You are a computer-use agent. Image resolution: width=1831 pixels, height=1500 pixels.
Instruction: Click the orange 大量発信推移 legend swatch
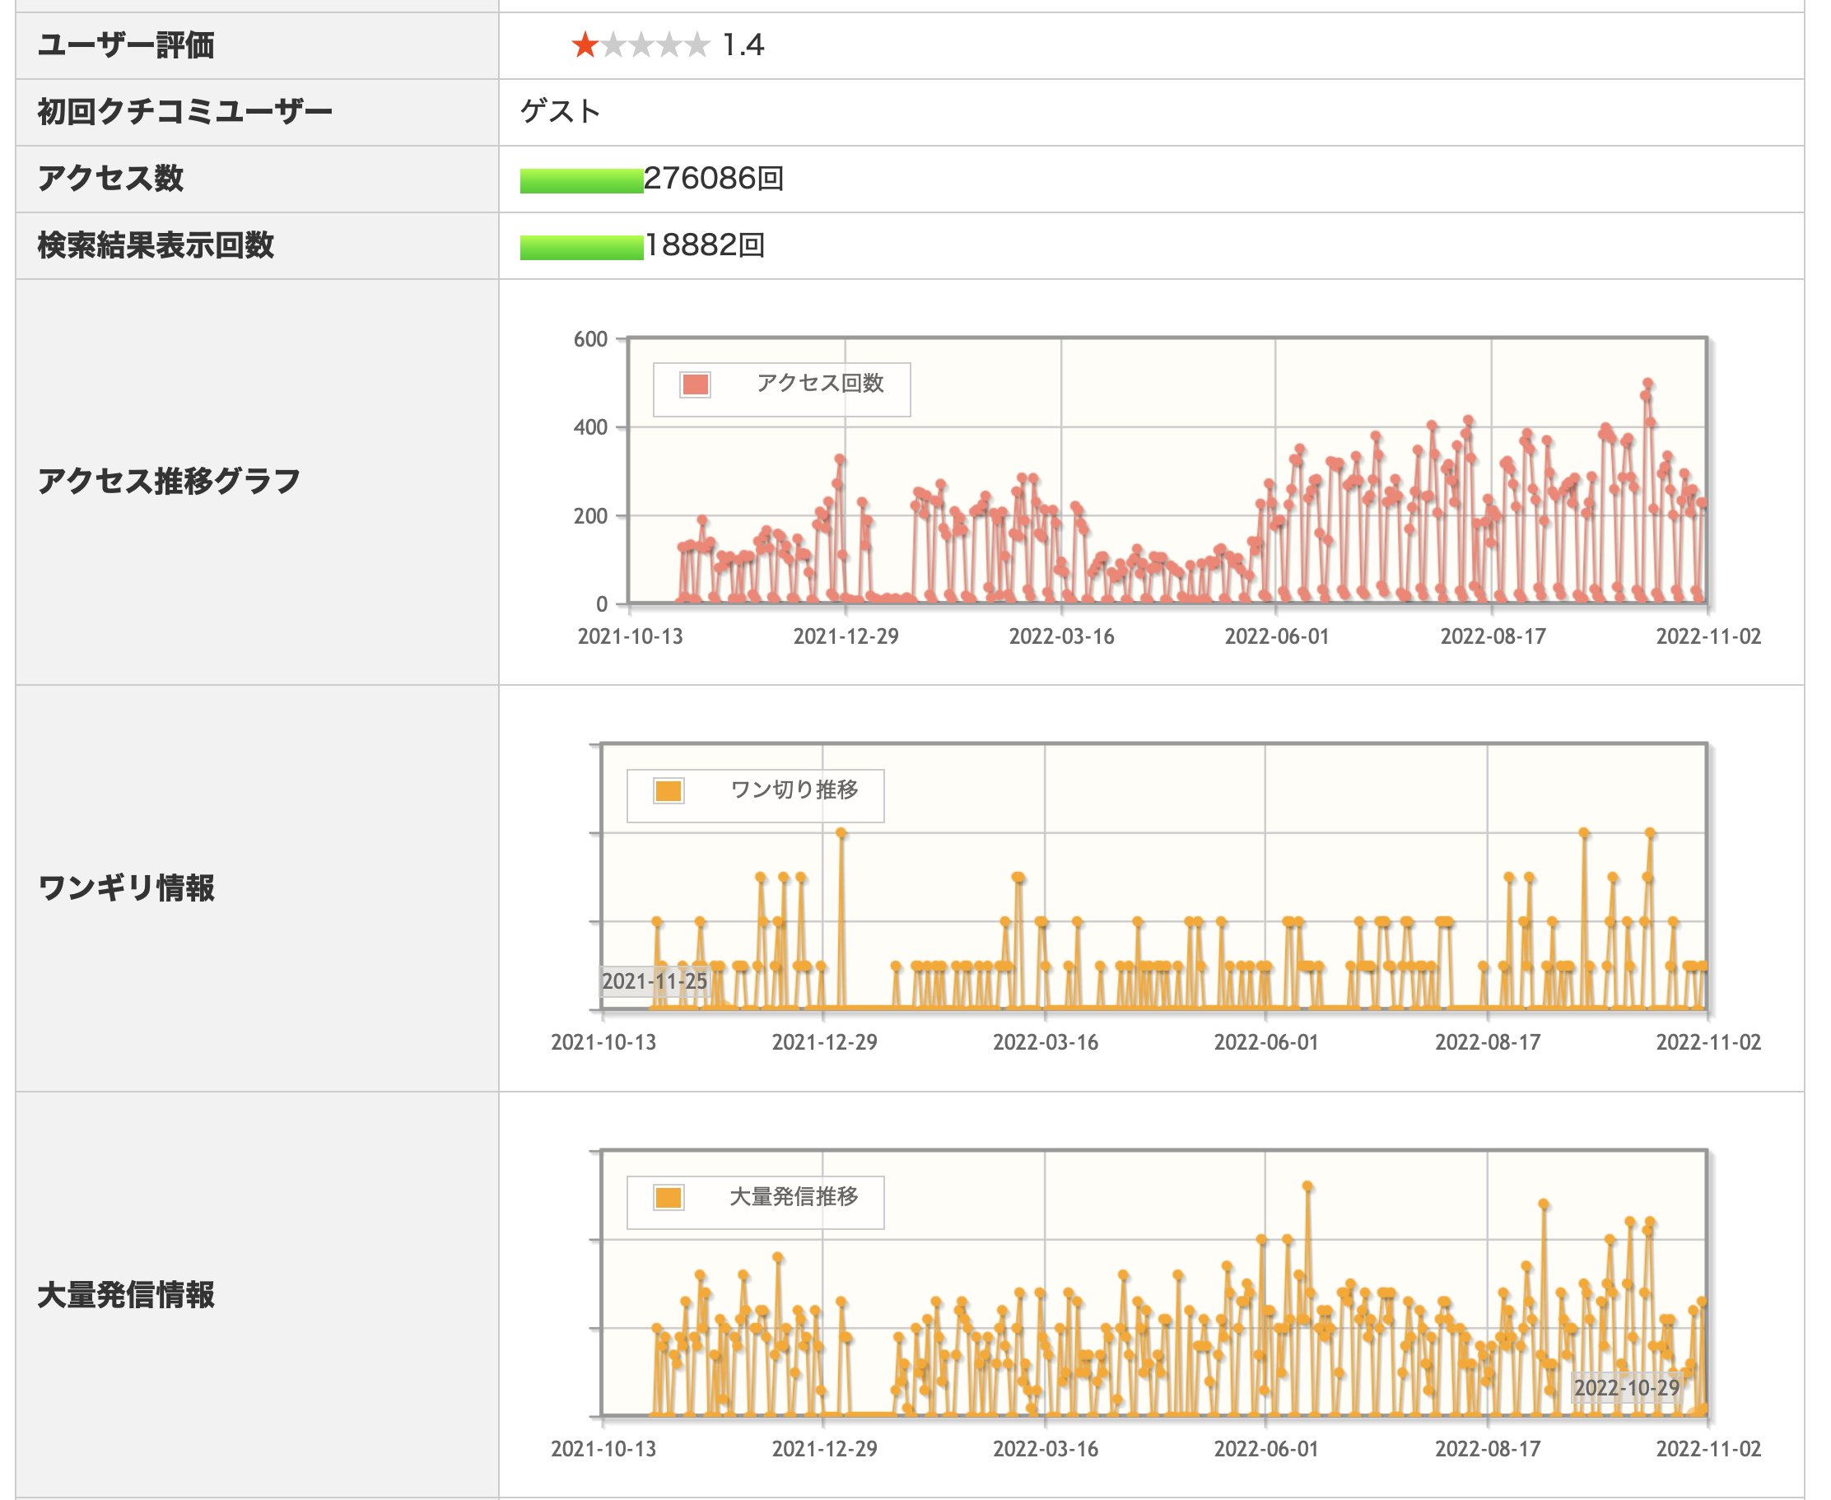pos(668,1198)
